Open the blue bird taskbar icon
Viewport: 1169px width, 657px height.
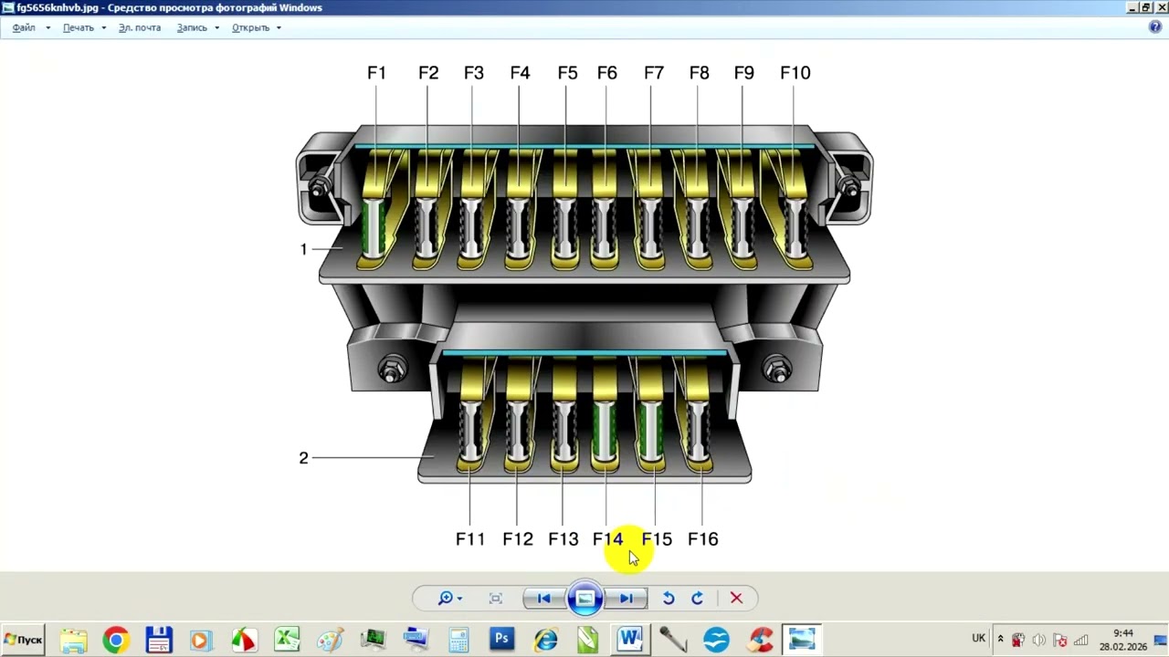pos(717,640)
